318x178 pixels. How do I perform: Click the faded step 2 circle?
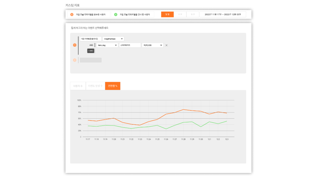[75, 60]
